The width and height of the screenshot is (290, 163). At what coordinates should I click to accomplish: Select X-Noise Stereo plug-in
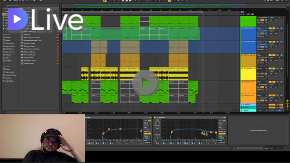pos(29,63)
